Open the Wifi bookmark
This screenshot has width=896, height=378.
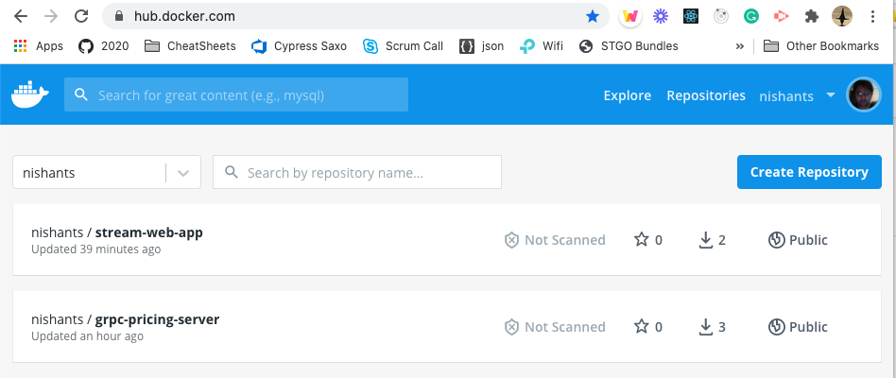542,46
